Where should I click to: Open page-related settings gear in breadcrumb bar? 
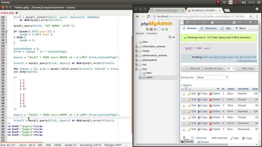tap(251, 22)
